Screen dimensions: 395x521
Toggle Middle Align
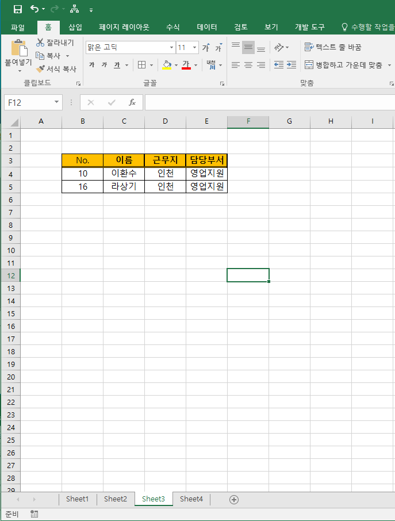coord(248,48)
